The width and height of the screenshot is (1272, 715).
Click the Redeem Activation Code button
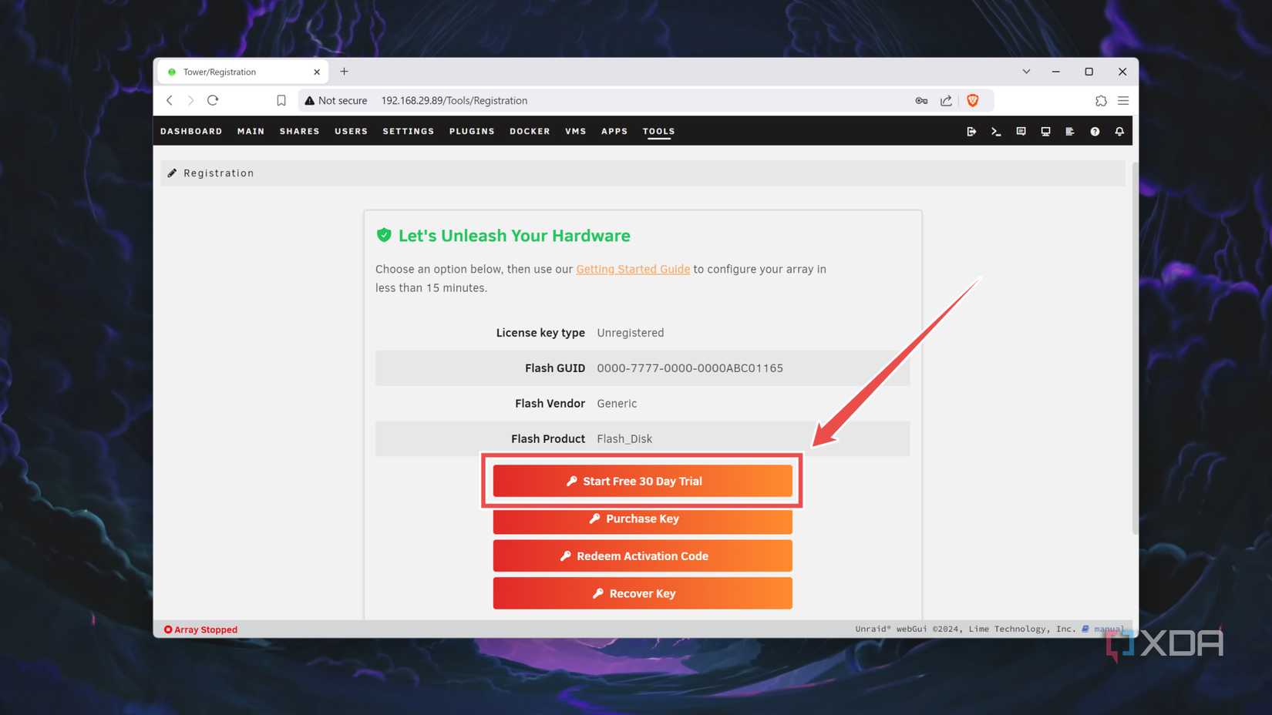coord(642,556)
